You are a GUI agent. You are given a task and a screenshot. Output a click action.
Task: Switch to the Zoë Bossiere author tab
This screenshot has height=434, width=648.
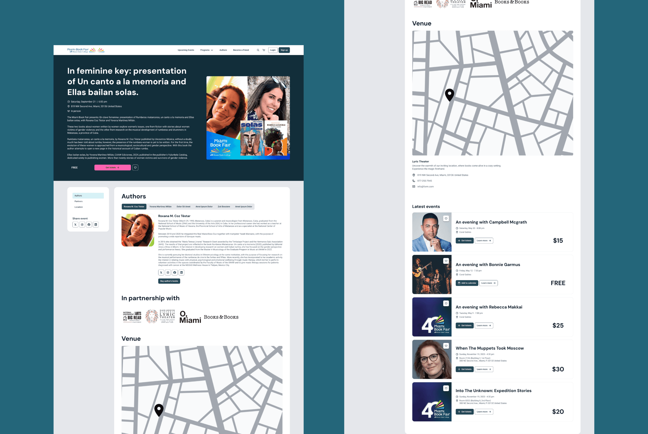click(x=224, y=206)
